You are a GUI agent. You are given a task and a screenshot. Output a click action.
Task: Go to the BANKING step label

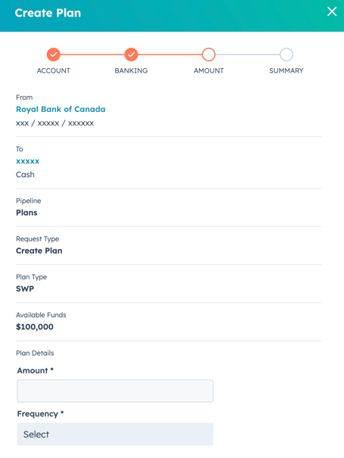tap(131, 70)
